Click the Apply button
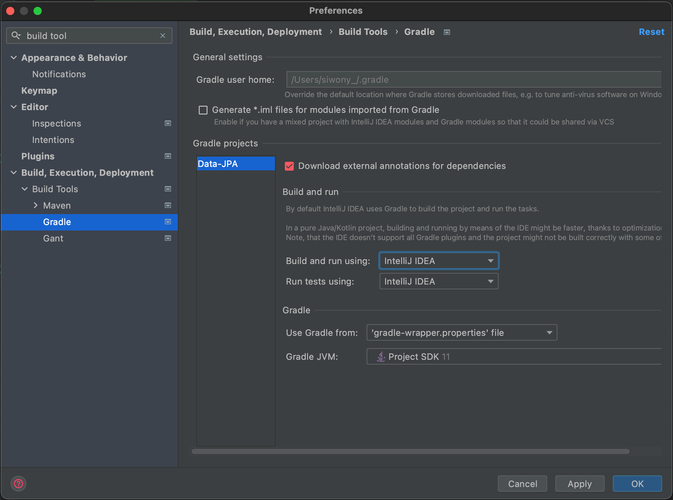673x500 pixels. (x=580, y=484)
